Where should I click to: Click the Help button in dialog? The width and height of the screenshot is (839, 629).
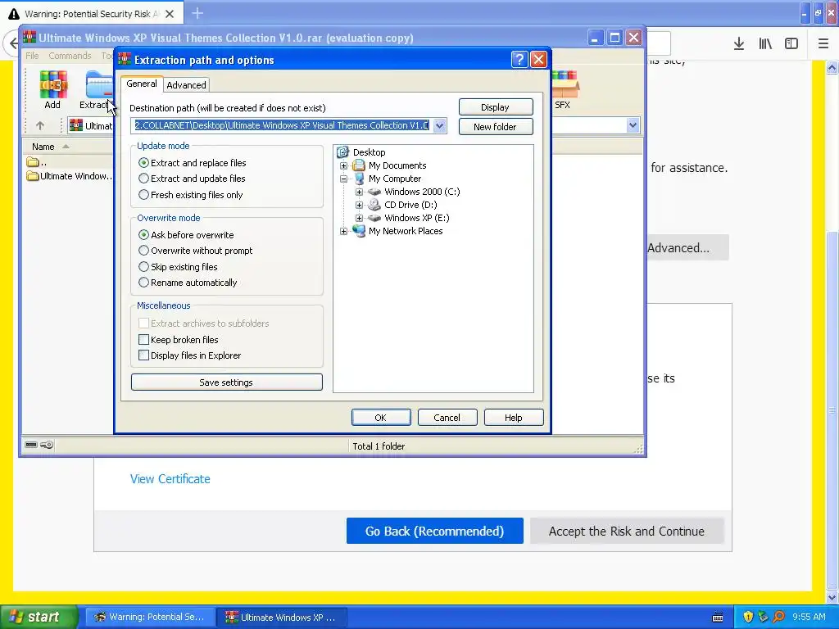pos(514,418)
